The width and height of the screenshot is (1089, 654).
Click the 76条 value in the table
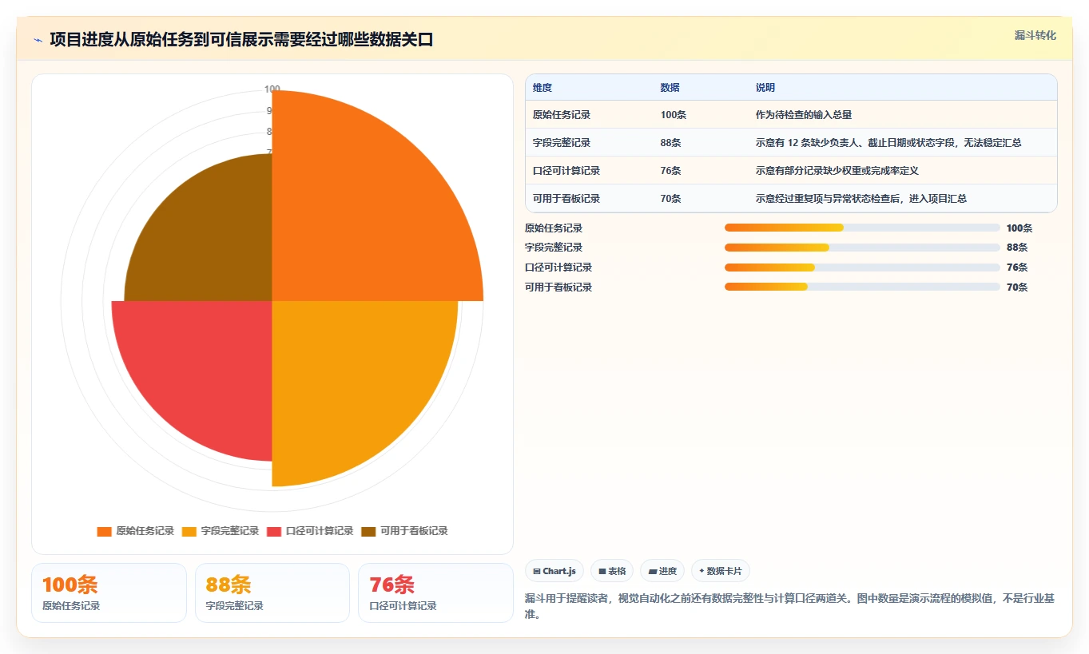pos(670,171)
